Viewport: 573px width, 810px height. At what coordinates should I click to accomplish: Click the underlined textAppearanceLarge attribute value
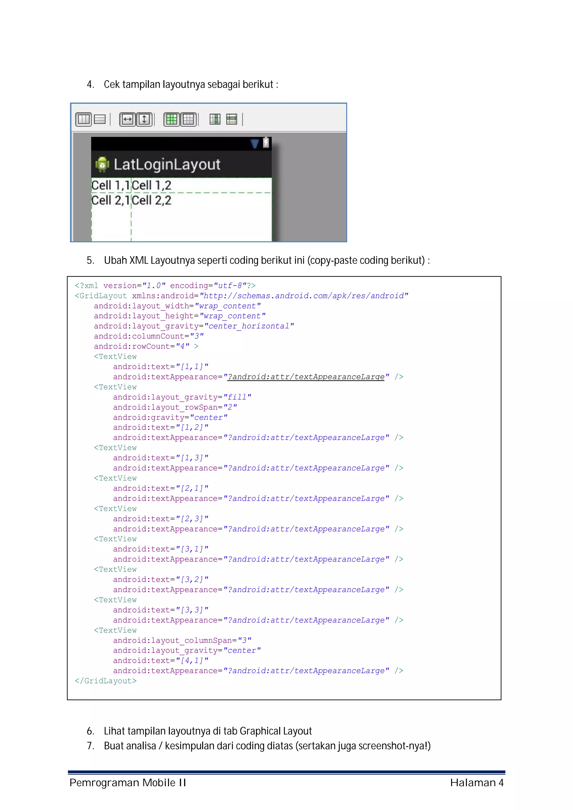[306, 377]
